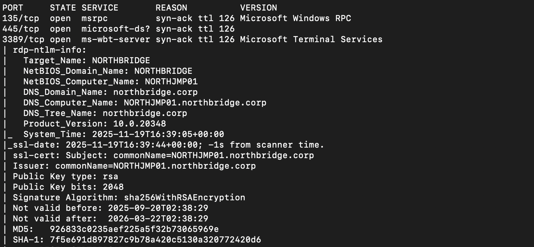Click the PORT column header text

click(13, 8)
